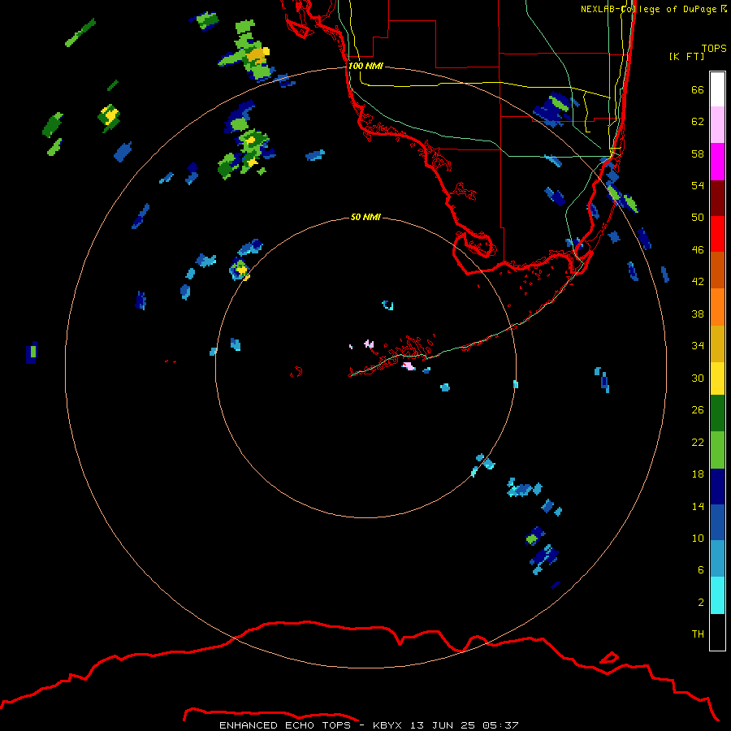Click the light pink 62 kft legend swatch
This screenshot has height=731, width=731.
(717, 124)
